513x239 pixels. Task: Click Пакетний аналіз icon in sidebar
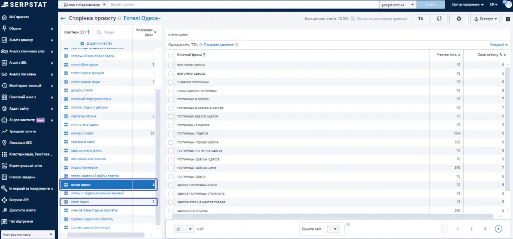coord(4,97)
